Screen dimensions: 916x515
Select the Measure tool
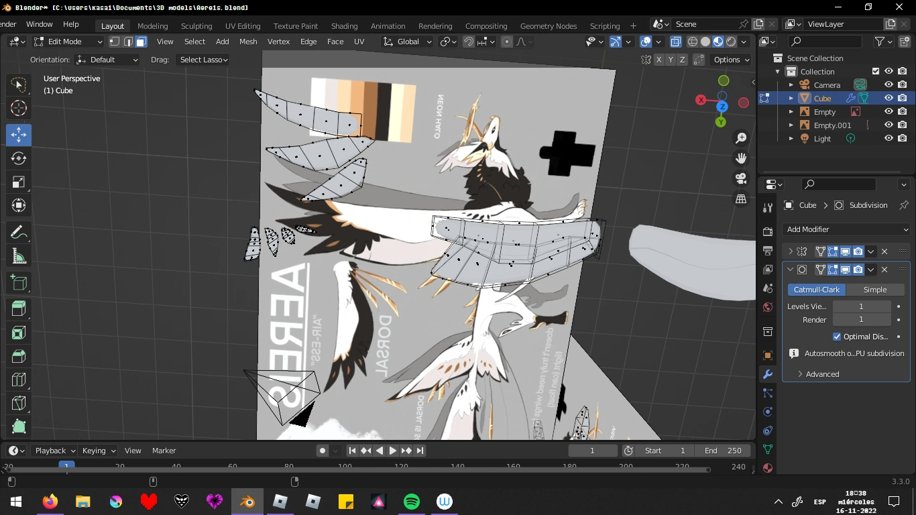[x=18, y=255]
